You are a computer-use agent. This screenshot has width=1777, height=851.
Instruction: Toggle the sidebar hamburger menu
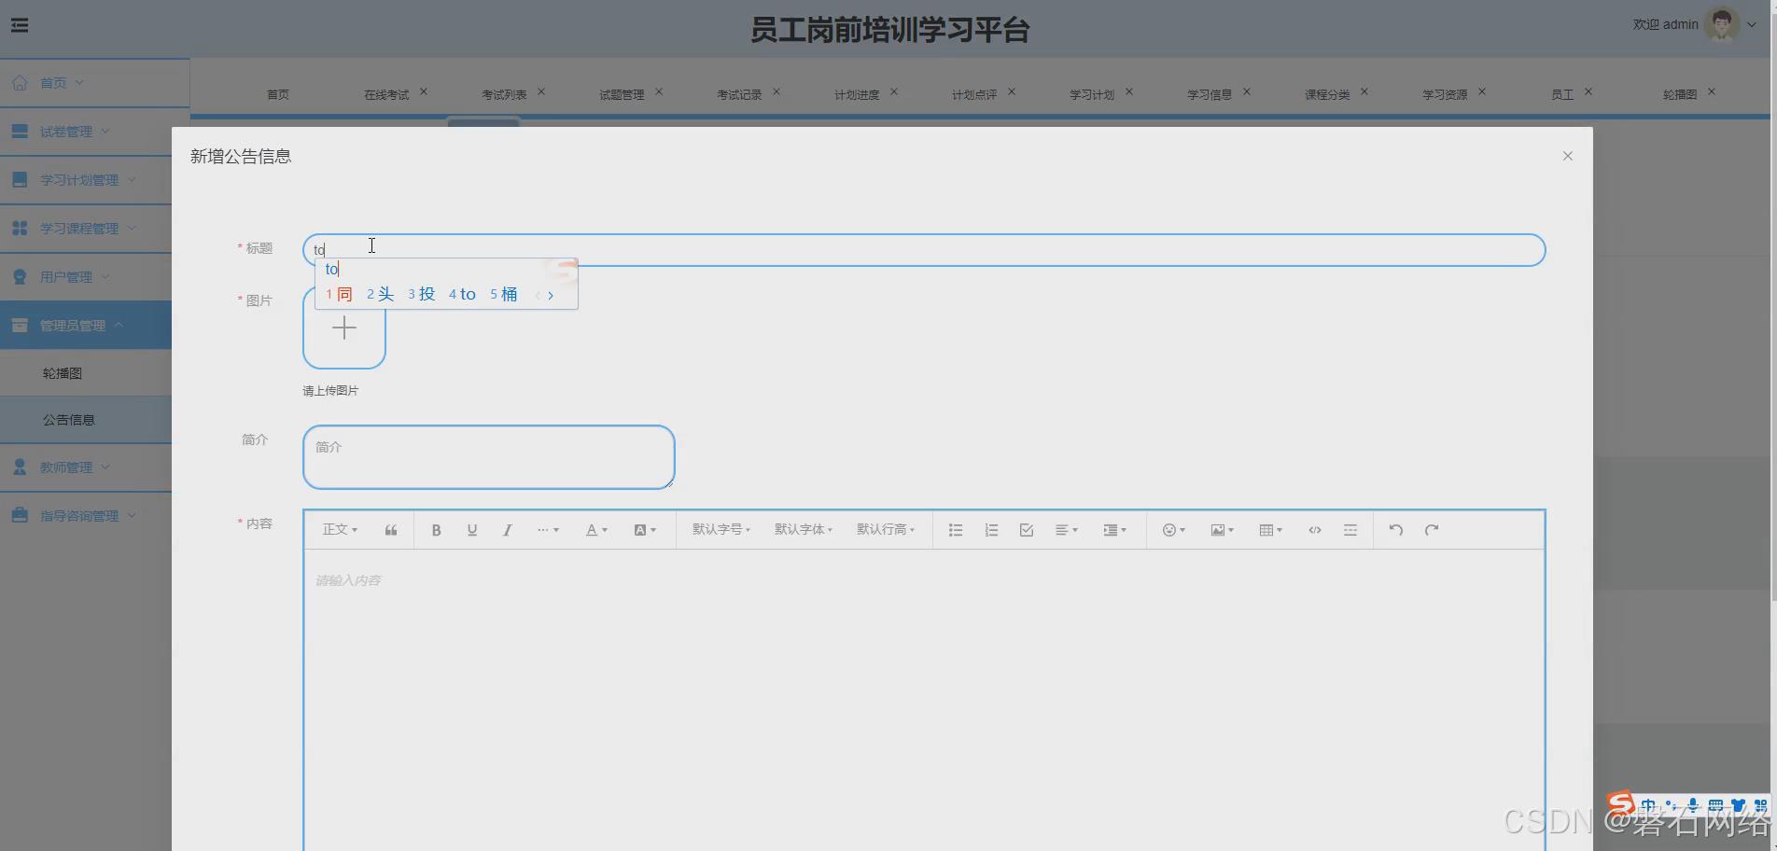click(x=20, y=25)
